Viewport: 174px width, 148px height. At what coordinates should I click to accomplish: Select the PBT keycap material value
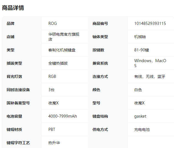(52, 129)
